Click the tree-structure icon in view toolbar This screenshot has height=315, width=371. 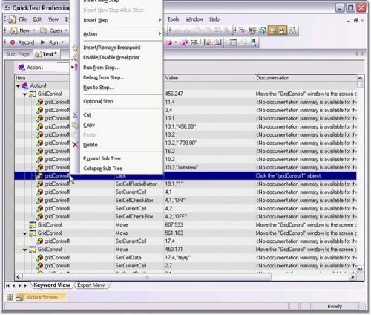pos(243,30)
